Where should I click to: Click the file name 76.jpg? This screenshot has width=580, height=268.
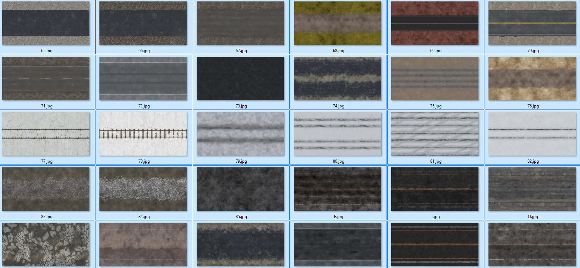coord(533,106)
